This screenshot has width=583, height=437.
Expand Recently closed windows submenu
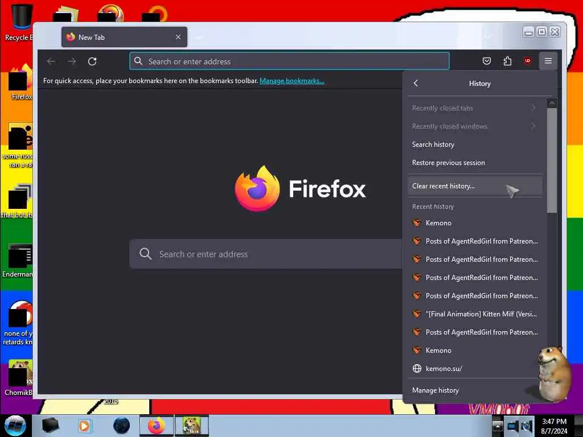[x=474, y=126]
